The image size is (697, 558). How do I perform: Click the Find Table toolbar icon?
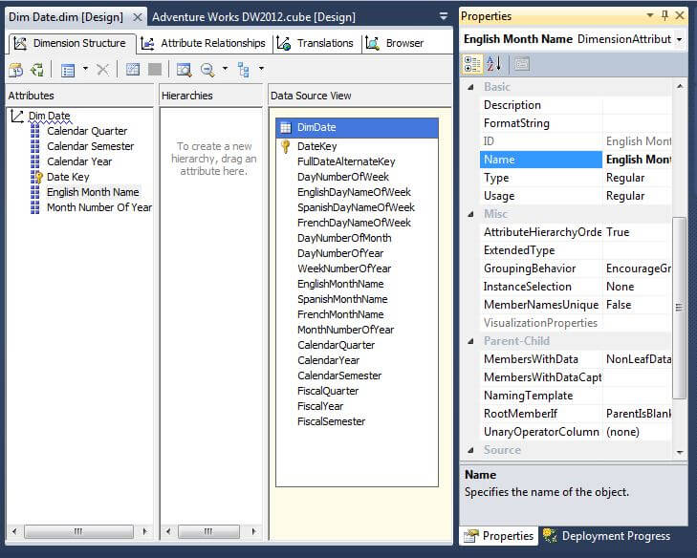click(x=184, y=70)
